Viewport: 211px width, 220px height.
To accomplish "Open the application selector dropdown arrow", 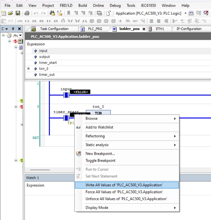I will pos(185,13).
